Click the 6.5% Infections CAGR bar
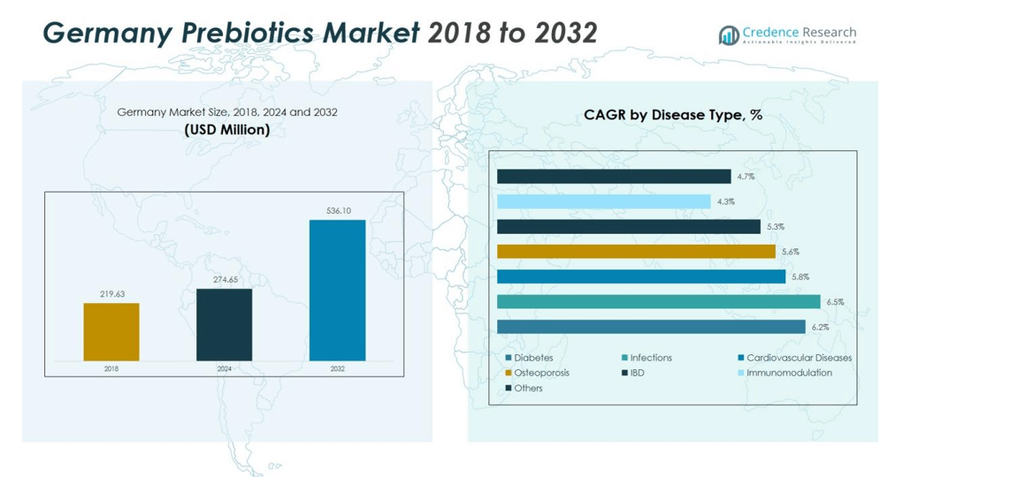Image resolution: width=1018 pixels, height=477 pixels. pyautogui.click(x=658, y=302)
